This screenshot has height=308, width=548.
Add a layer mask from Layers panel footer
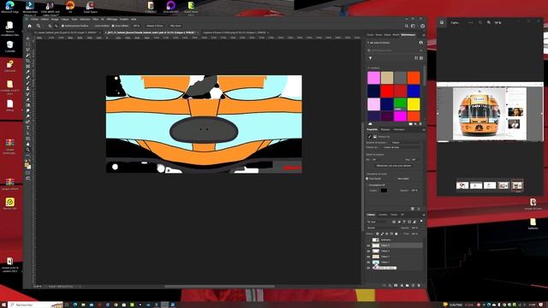coord(396,285)
